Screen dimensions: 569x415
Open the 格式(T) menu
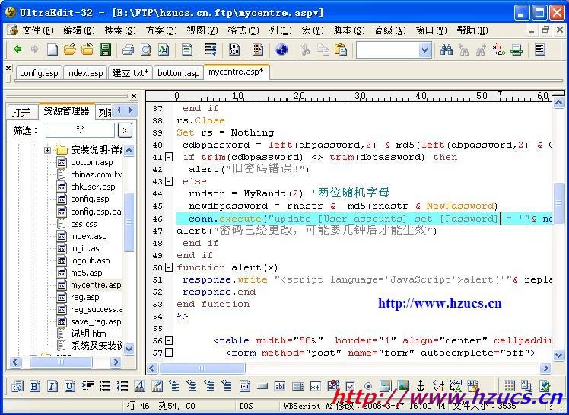coord(241,30)
